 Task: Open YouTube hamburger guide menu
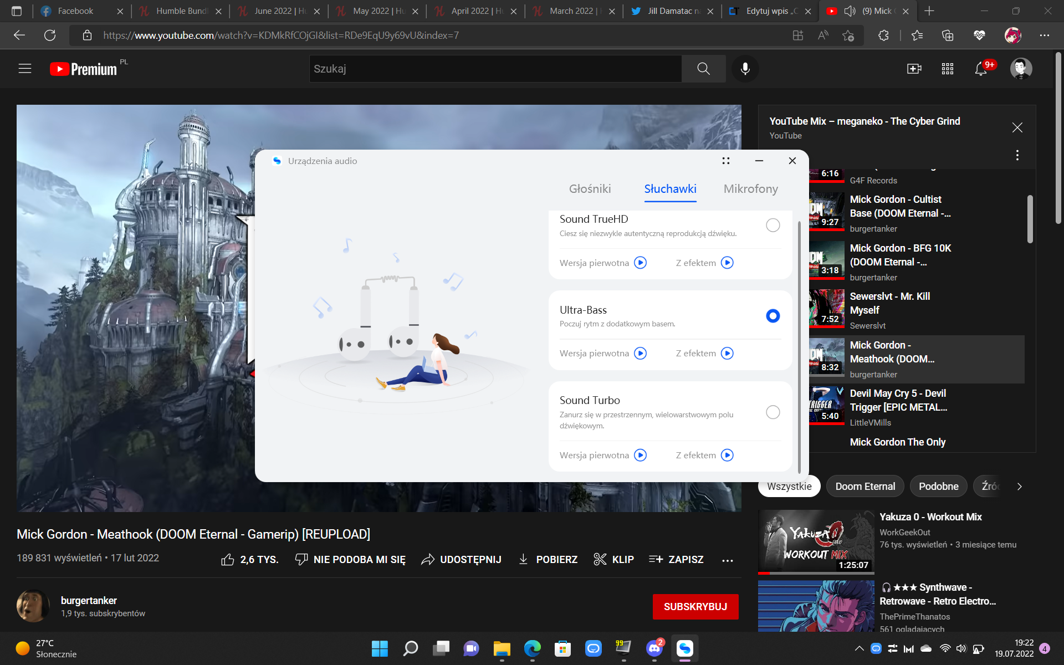point(25,69)
